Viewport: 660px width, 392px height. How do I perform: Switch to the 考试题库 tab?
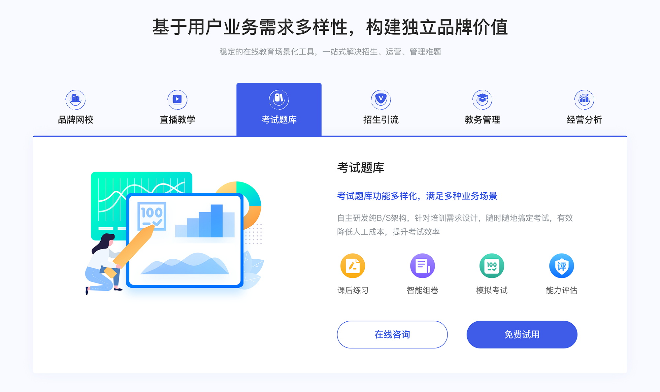pyautogui.click(x=278, y=107)
